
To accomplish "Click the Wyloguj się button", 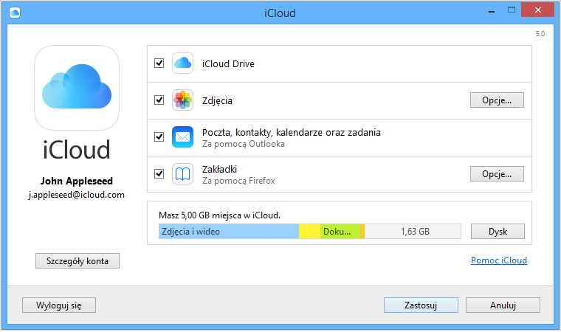I will click(x=58, y=305).
